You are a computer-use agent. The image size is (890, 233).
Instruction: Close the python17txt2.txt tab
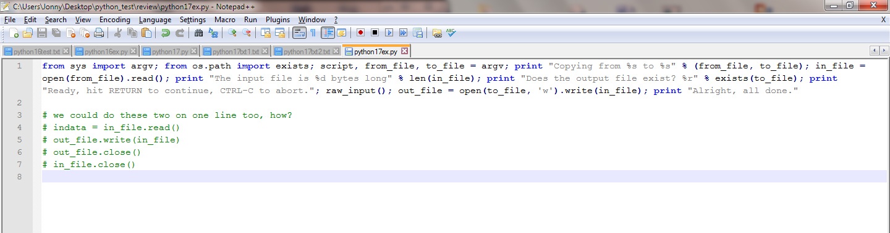[x=336, y=51]
